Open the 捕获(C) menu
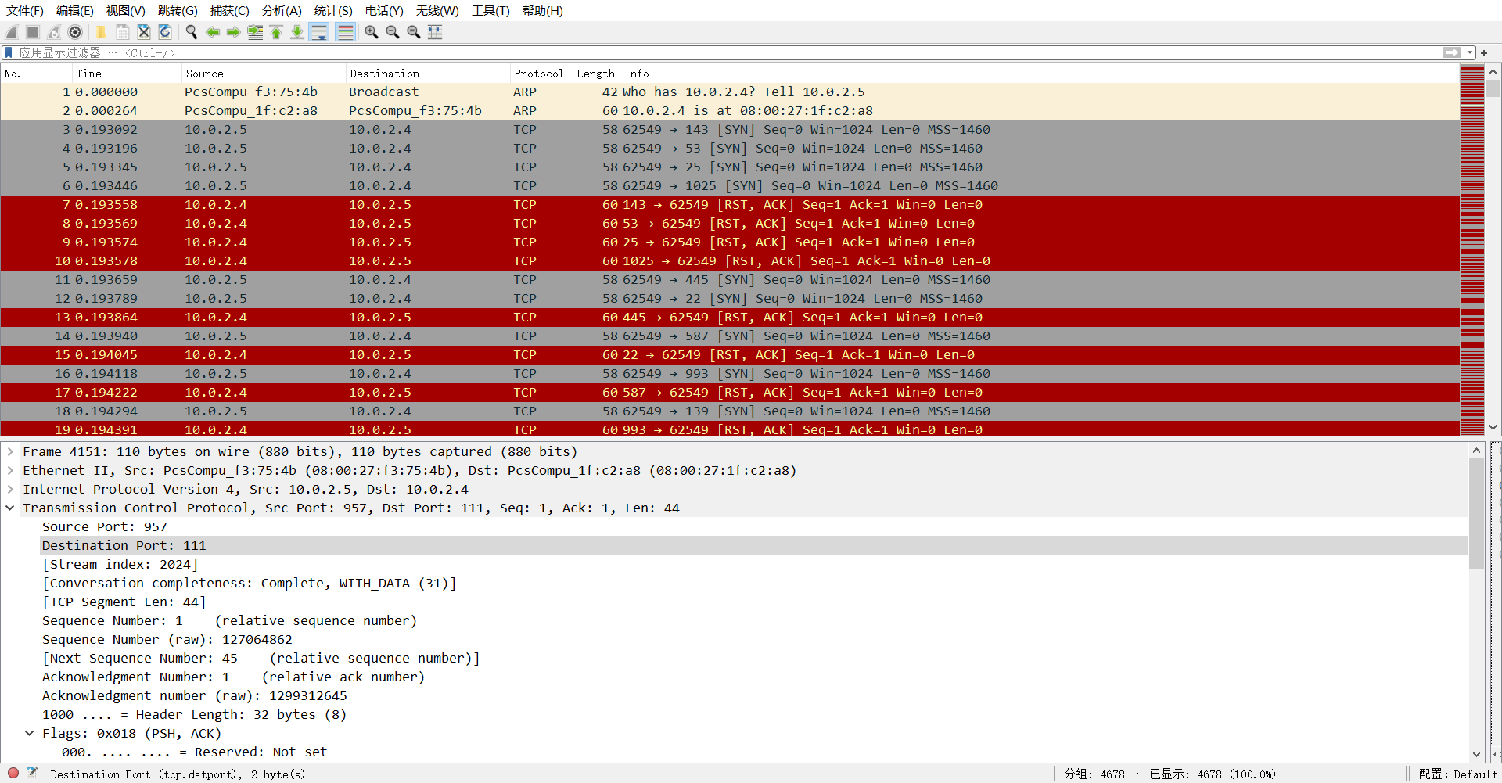 pos(229,10)
